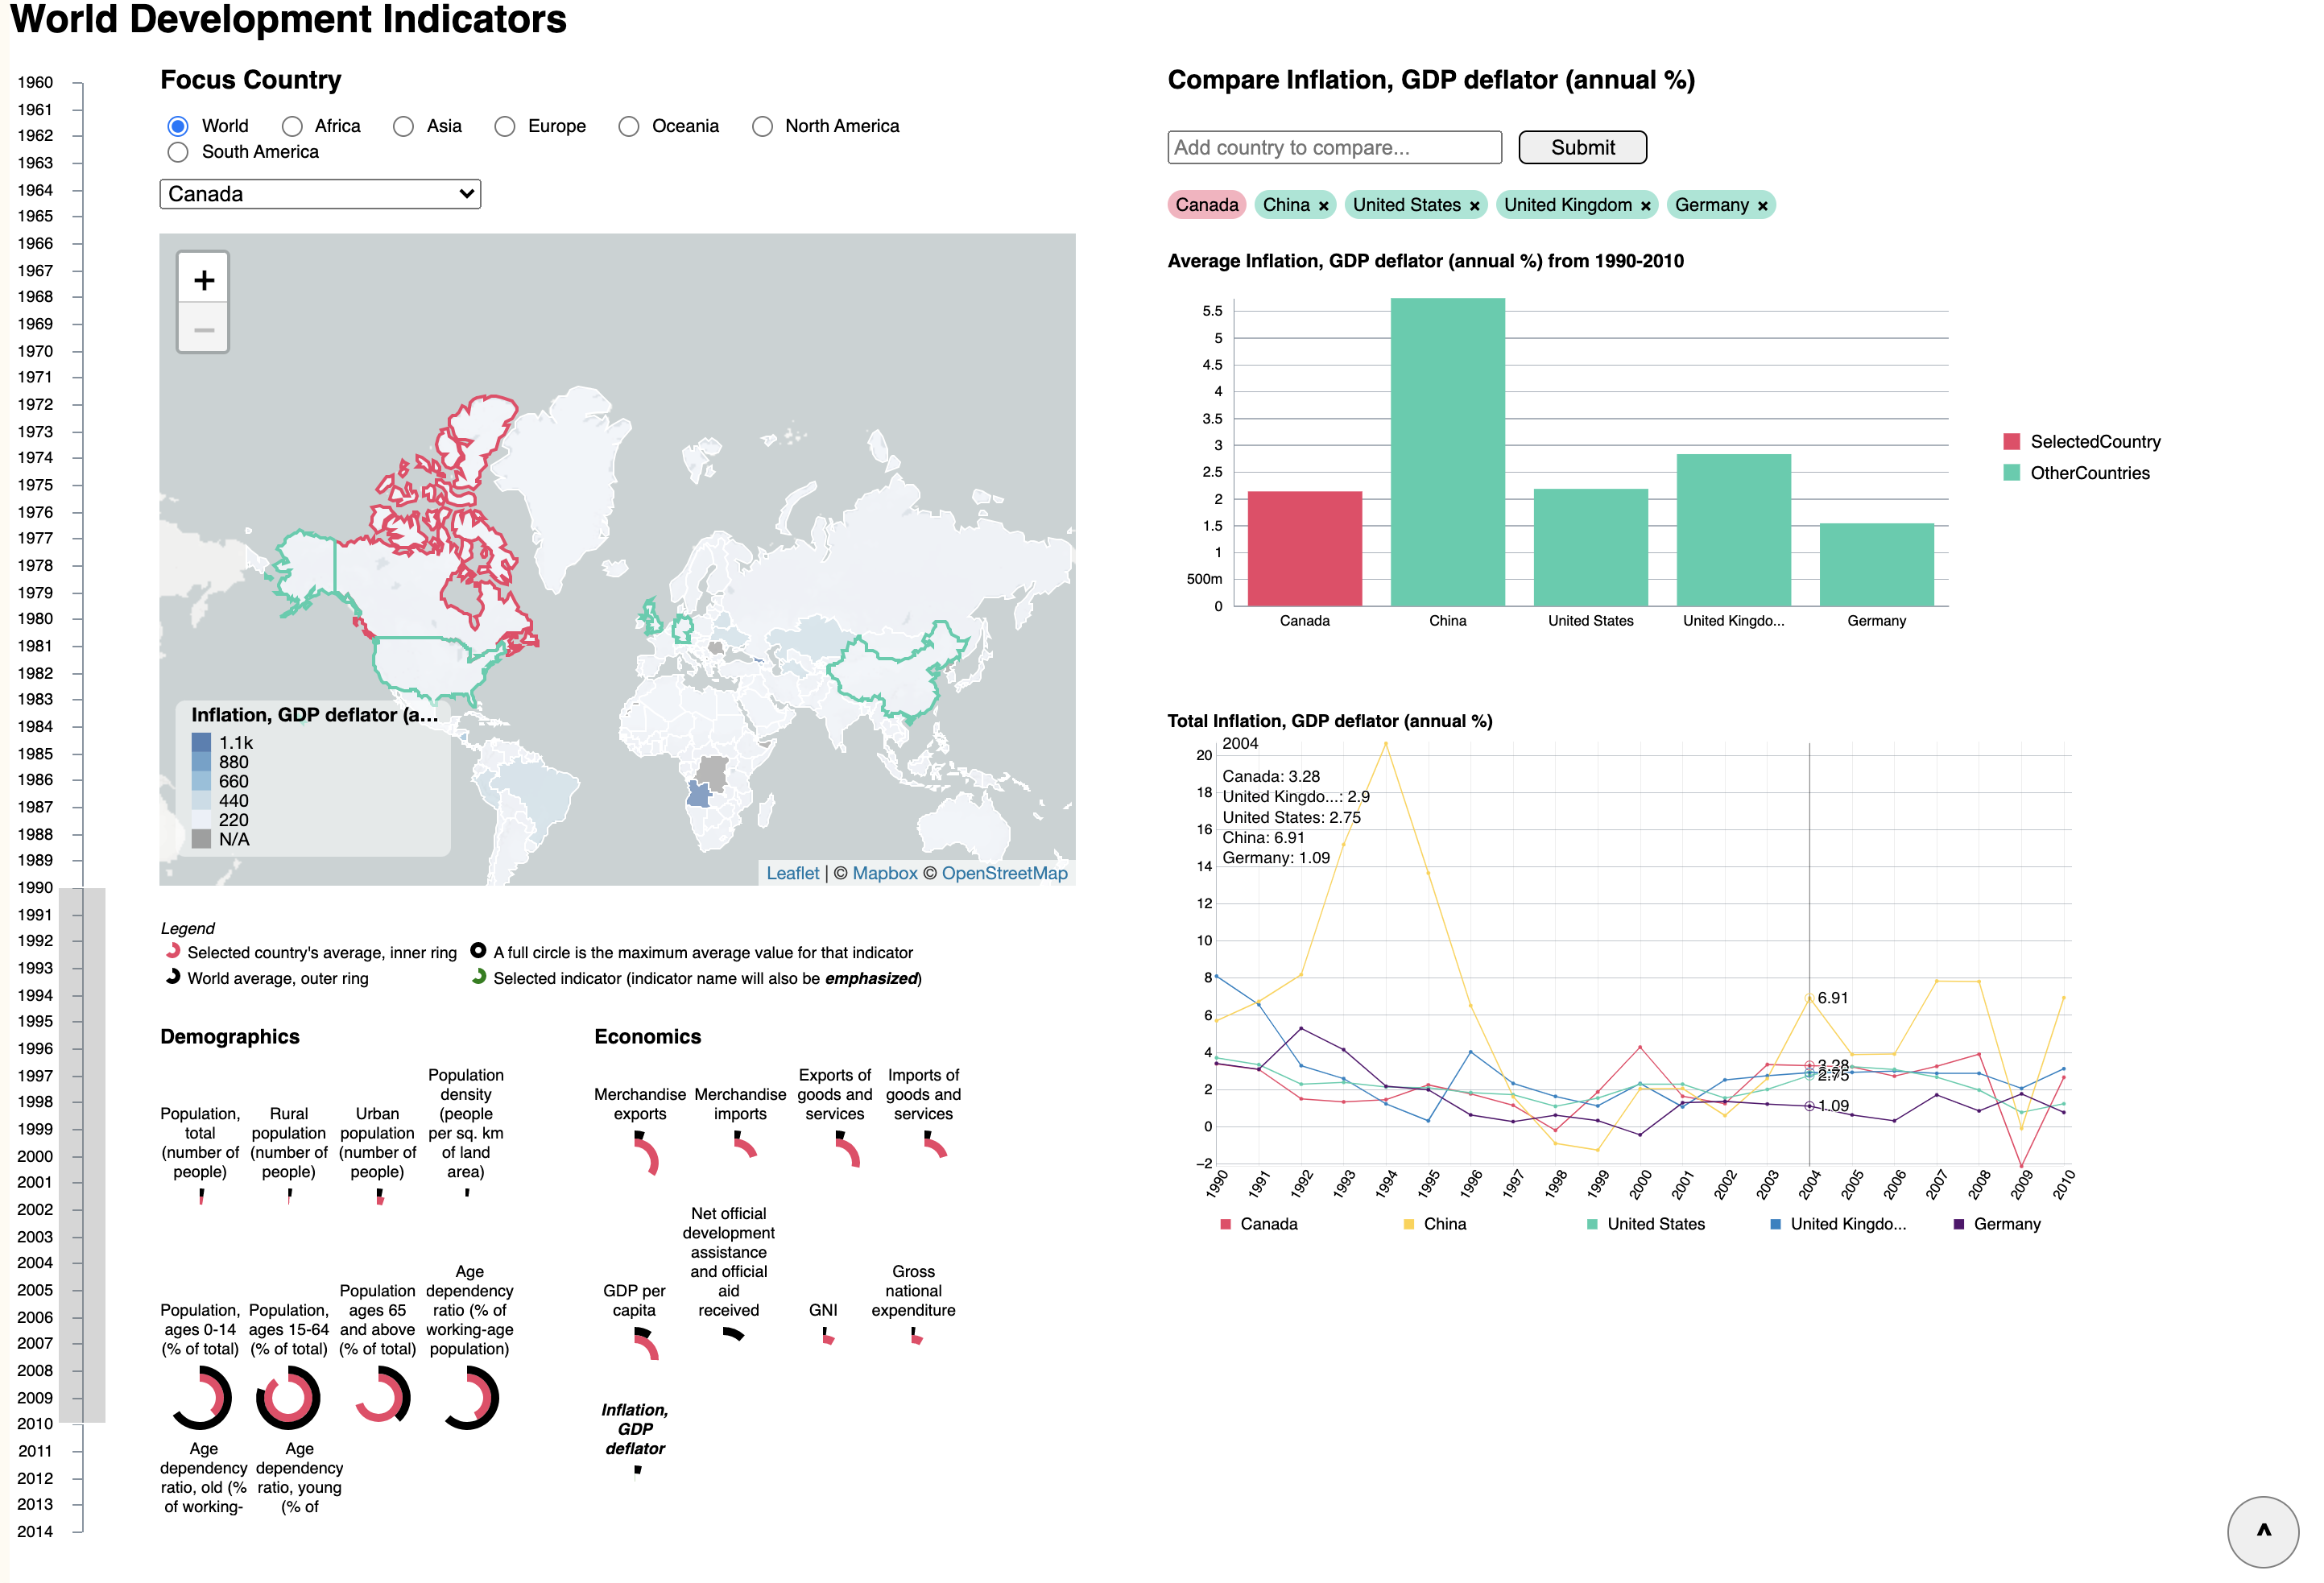Screen dimensions: 2324x1583
Task: Open the focus country dropdown
Action: [319, 194]
